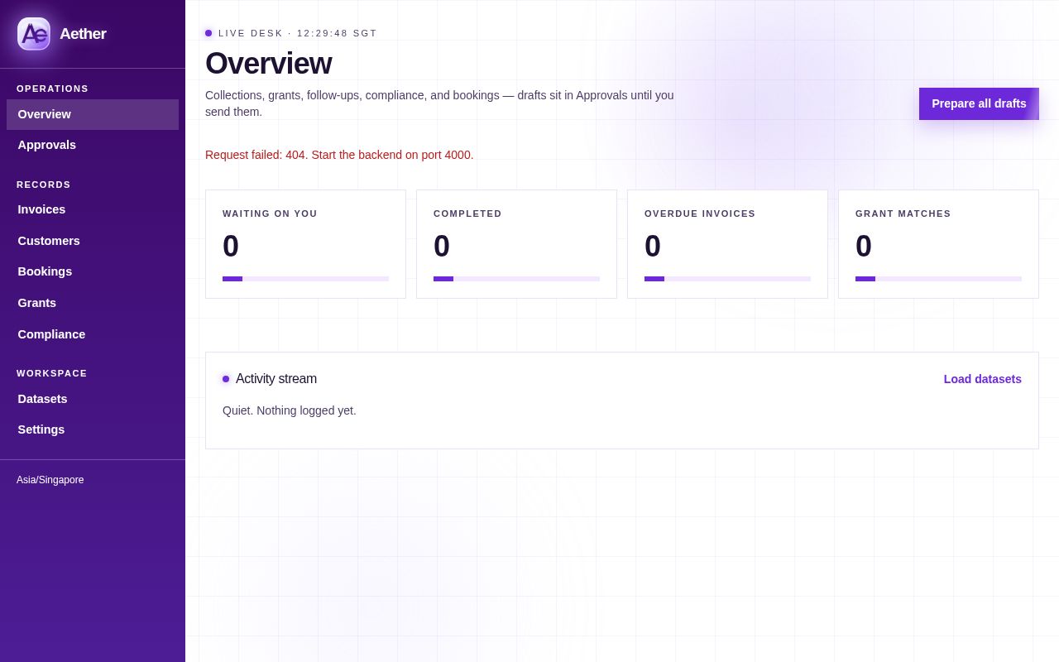
Task: Click the 'Quiet. Nothing logged yet.' text
Action: (x=290, y=410)
